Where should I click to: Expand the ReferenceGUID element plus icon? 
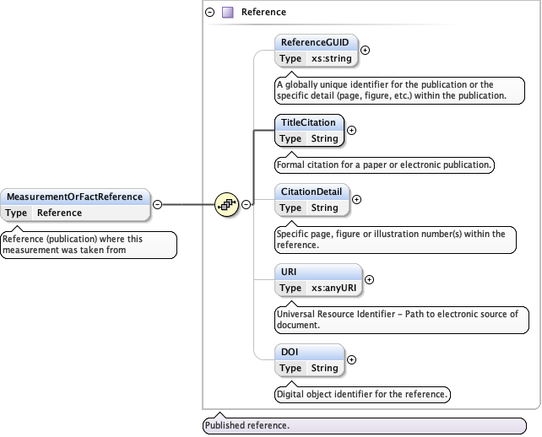(x=366, y=51)
